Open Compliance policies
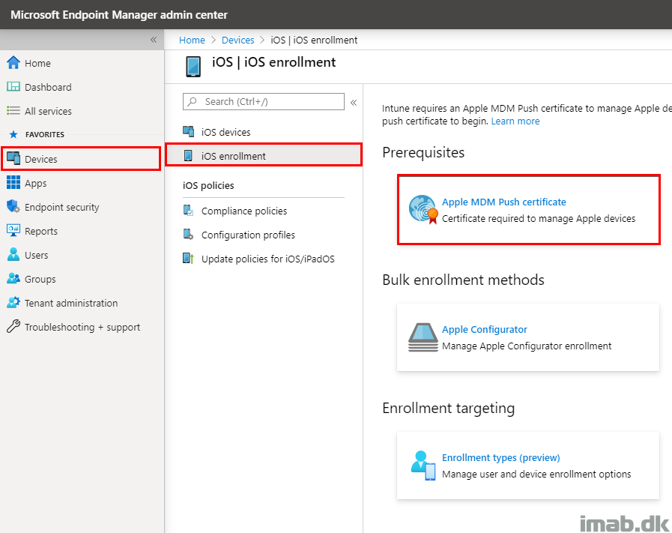672x533 pixels. [244, 211]
